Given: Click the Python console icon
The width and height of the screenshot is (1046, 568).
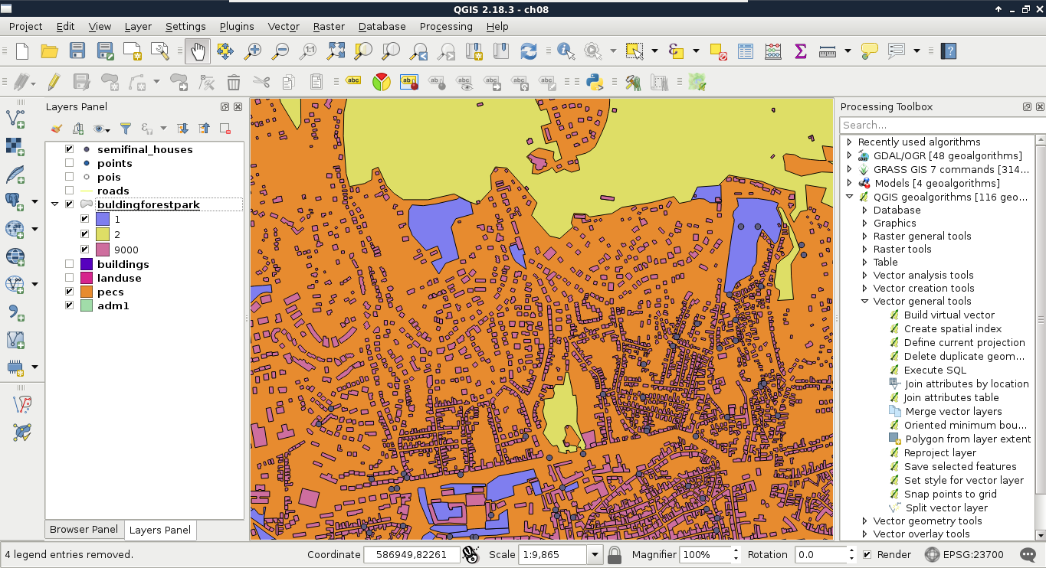Looking at the screenshot, I should pos(595,82).
